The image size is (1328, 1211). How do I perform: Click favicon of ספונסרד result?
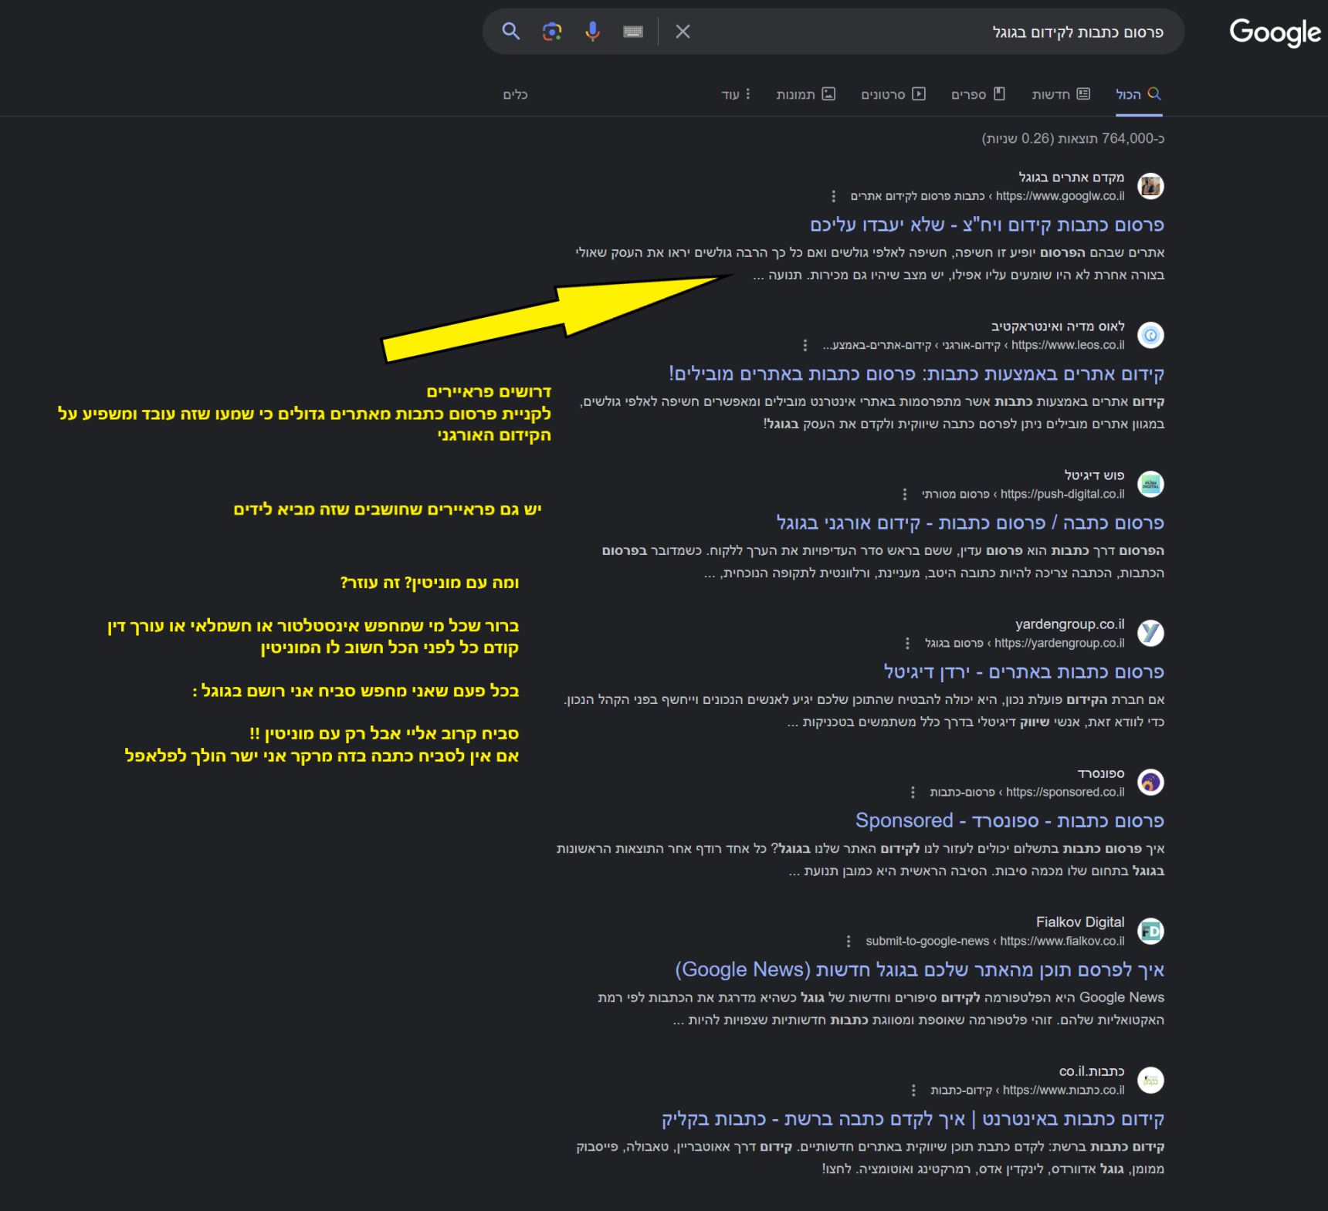(1150, 782)
